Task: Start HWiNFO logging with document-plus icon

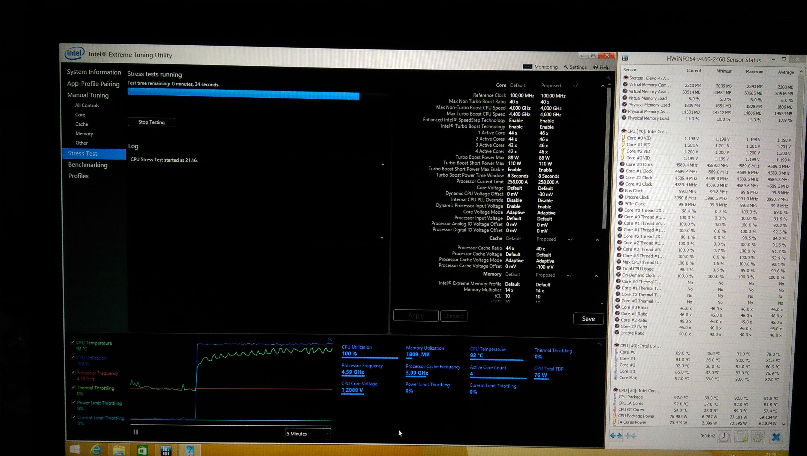Action: click(x=741, y=437)
